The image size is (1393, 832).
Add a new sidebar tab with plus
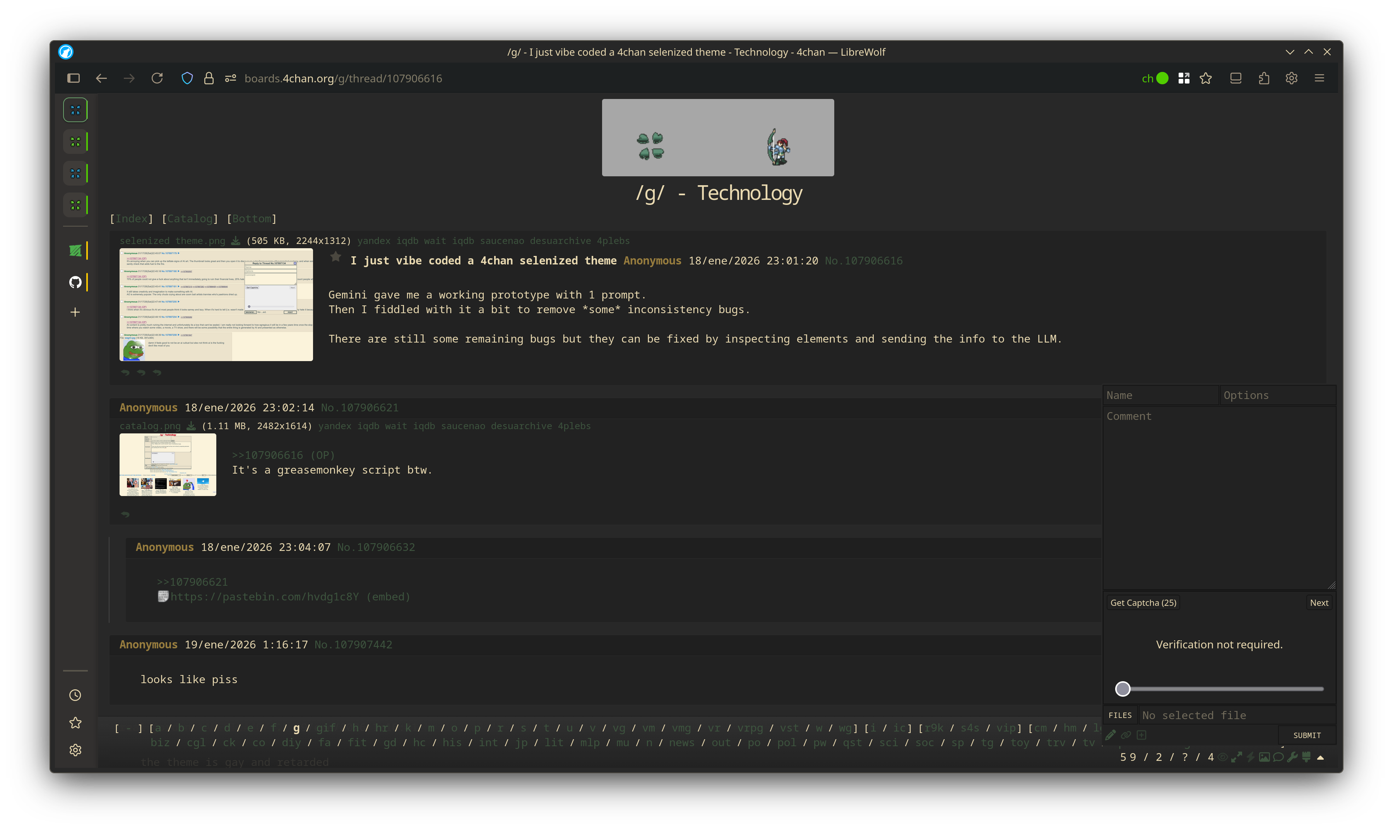point(75,312)
